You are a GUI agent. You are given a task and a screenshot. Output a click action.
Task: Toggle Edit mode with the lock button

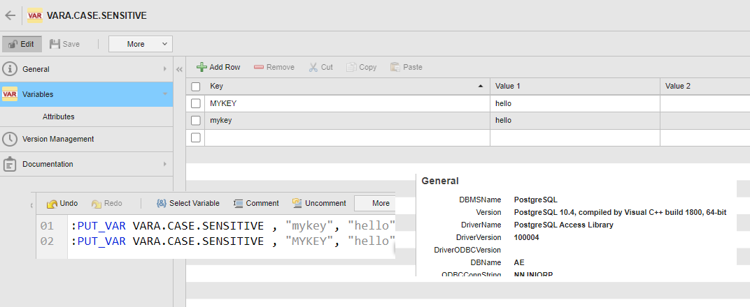(x=22, y=44)
